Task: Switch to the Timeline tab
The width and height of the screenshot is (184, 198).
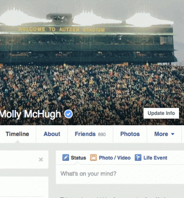Action: click(18, 134)
